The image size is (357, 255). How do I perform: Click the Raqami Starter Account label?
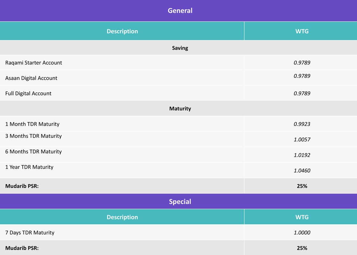click(x=33, y=63)
